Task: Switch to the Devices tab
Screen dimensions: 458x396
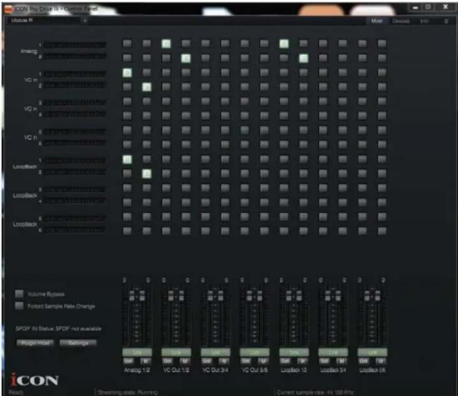Action: click(401, 21)
